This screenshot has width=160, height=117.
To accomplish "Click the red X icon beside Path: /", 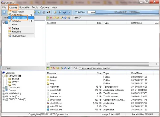I will click(51, 18).
